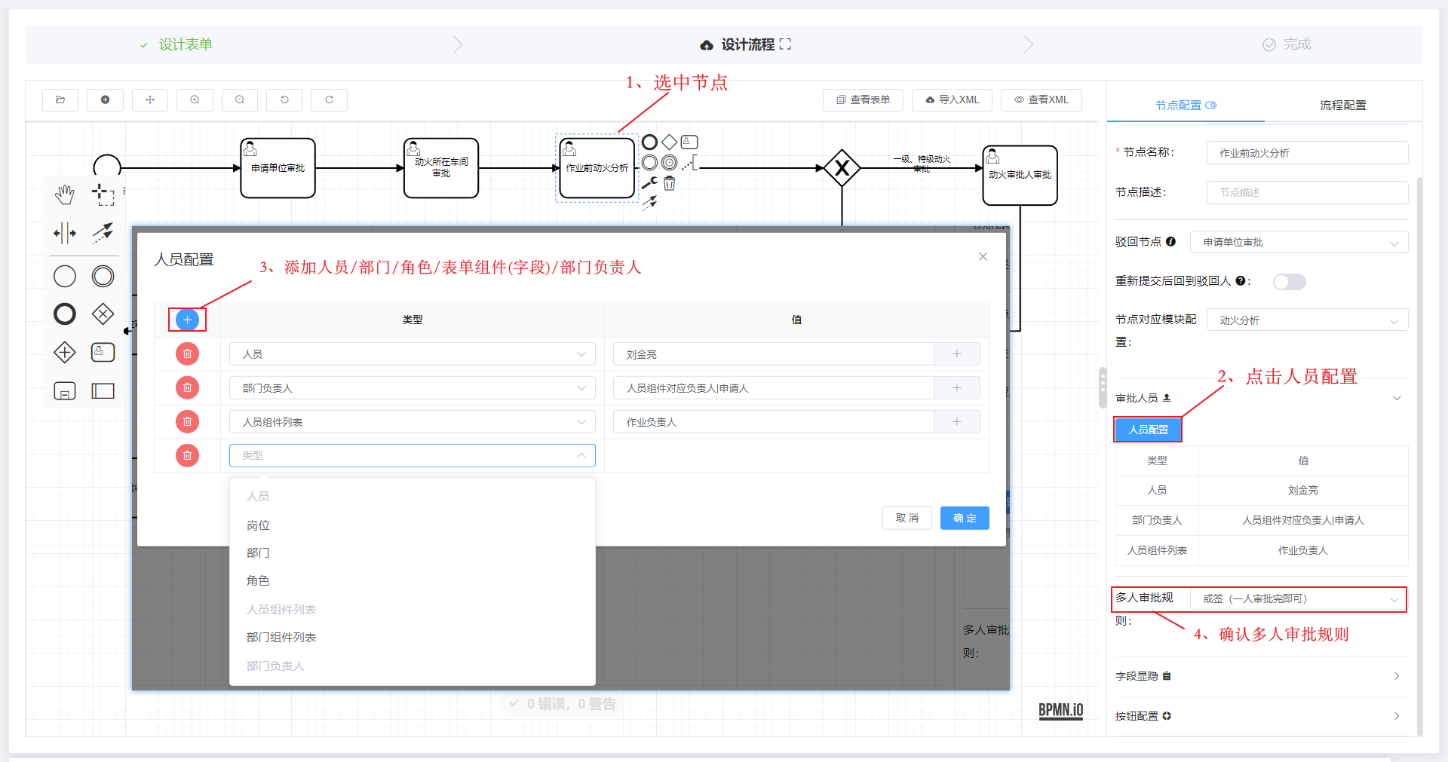Open the 节点对应模块配置 dropdown showing 动火分析
This screenshot has width=1448, height=762.
tap(1307, 320)
